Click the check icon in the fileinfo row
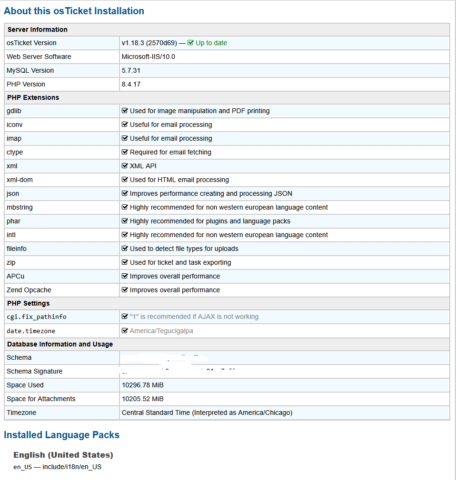Screen dimensions: 456x480 [x=125, y=249]
